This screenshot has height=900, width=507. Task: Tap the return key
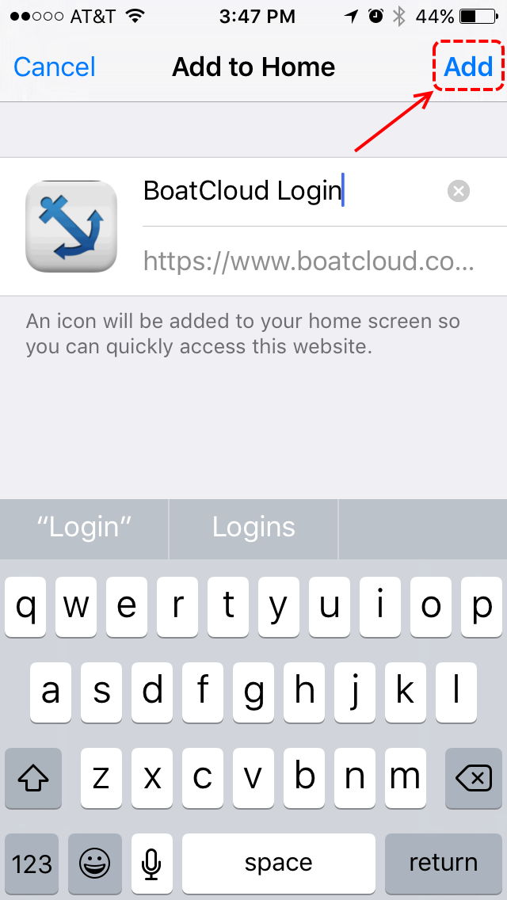point(444,864)
